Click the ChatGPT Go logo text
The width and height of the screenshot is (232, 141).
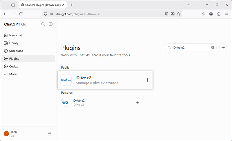tap(15, 24)
